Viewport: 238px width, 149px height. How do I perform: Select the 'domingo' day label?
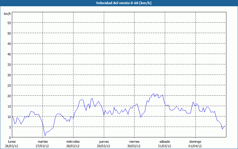(195, 142)
